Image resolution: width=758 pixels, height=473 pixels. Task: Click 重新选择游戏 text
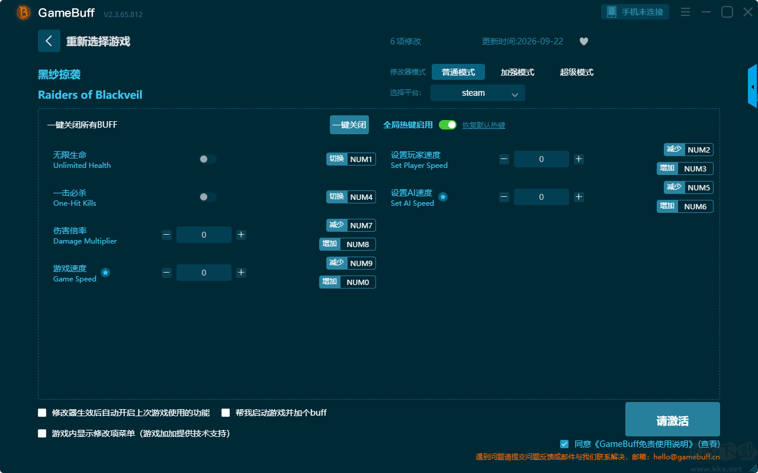pyautogui.click(x=98, y=41)
